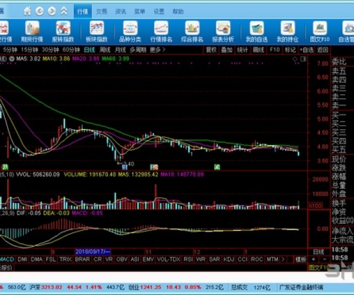Open 板块指数 sector index icon
This screenshot has width=354, height=295.
(x=97, y=31)
